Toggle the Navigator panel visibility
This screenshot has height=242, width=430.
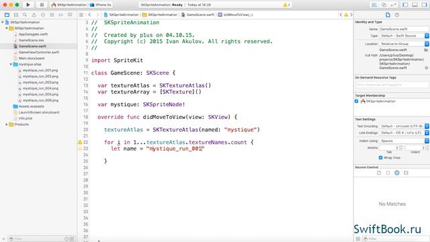tap(405, 5)
